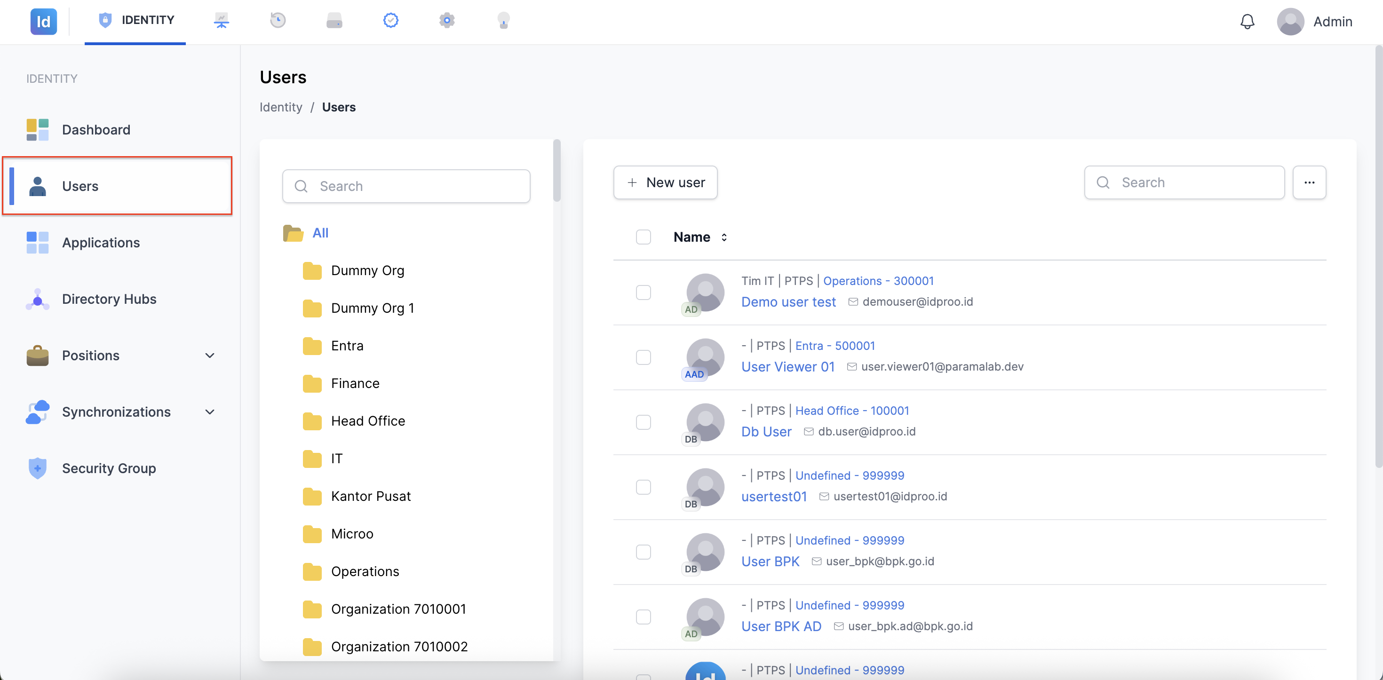Click the main page vertical scrollbar
Image resolution: width=1383 pixels, height=680 pixels.
coord(1378,257)
